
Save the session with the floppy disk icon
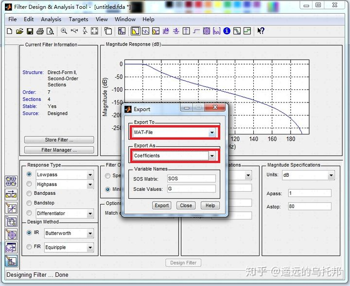click(30, 31)
